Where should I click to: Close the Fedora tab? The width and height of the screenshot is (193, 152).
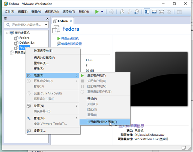71,21
